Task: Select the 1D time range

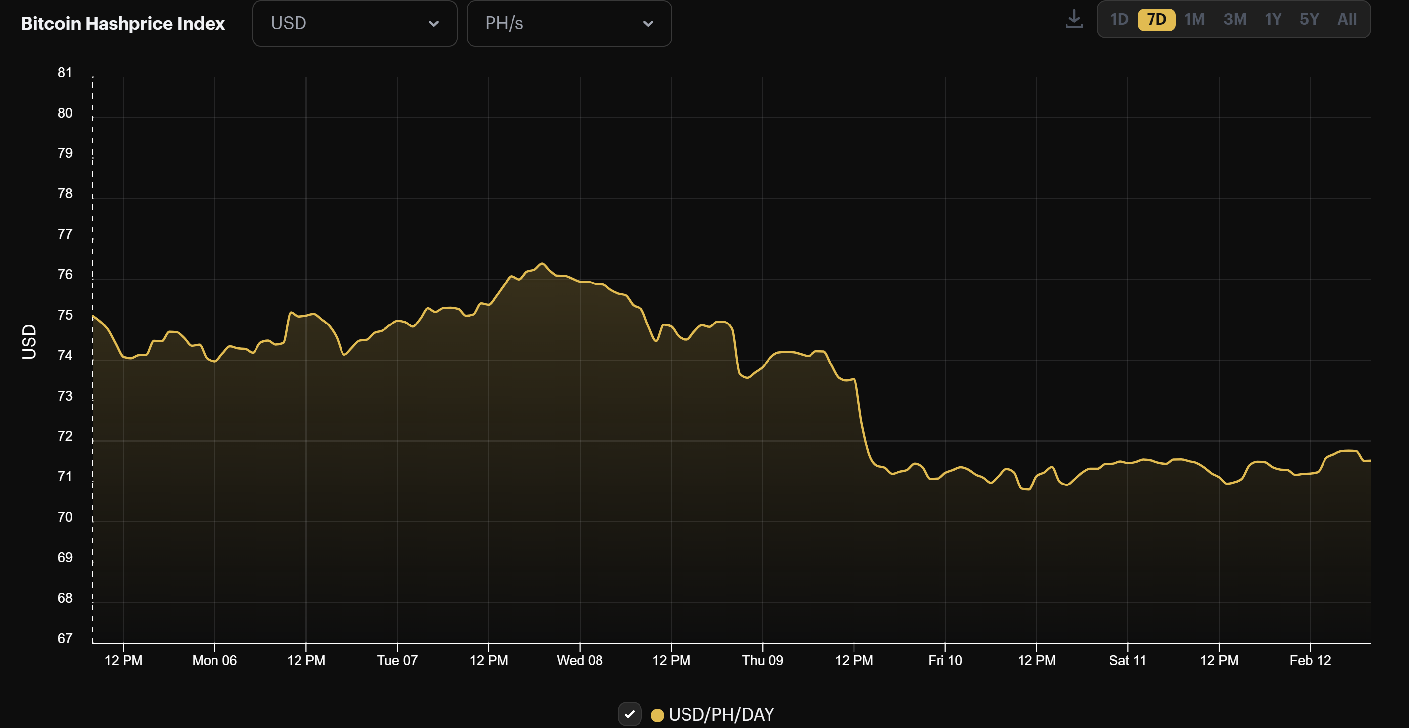Action: click(1120, 19)
